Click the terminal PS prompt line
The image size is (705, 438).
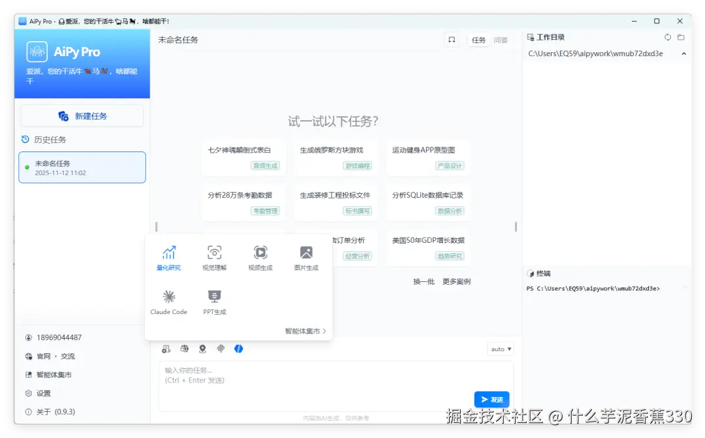[x=593, y=289]
